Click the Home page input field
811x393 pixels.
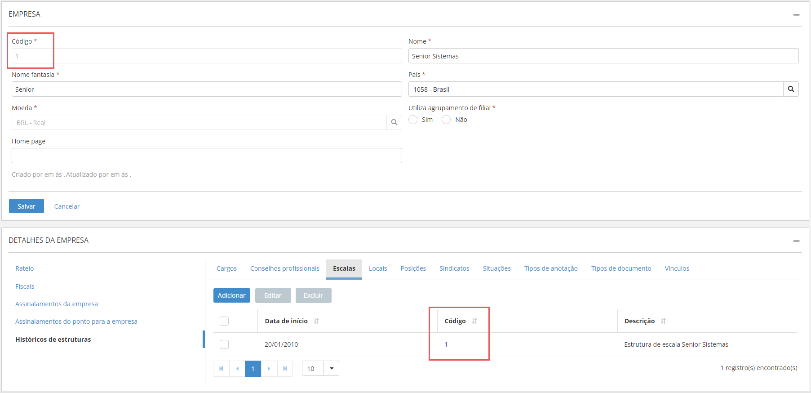click(x=207, y=156)
